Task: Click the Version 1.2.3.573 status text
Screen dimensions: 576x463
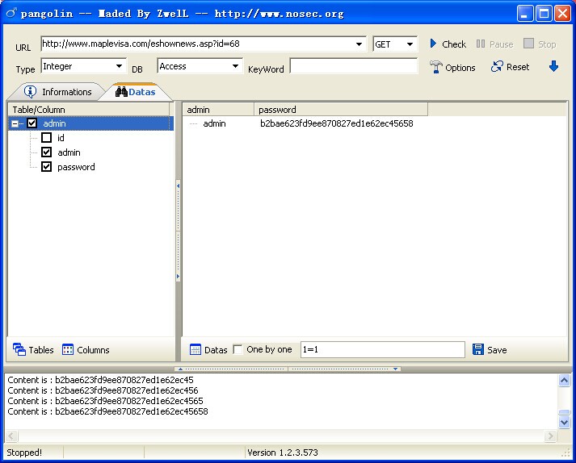Action: (283, 453)
